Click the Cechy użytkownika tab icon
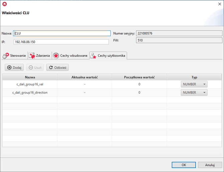The image size is (224, 172). tap(93, 56)
